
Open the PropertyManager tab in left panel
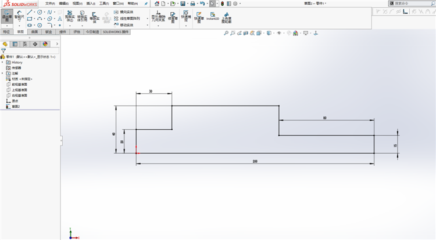click(15, 44)
